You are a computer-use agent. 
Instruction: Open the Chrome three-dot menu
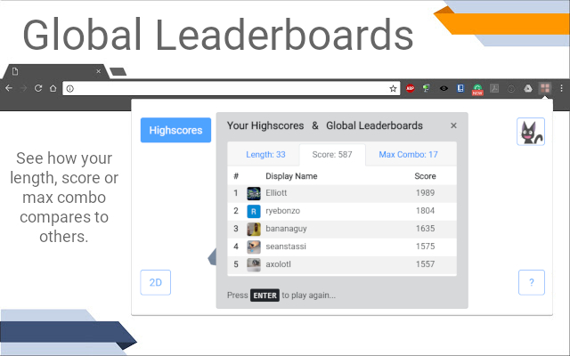coord(561,88)
